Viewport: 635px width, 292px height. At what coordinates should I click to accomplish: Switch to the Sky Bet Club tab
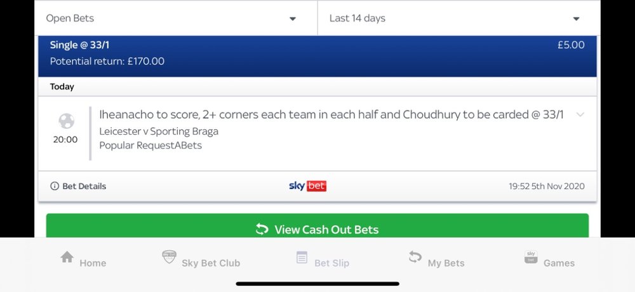201,258
